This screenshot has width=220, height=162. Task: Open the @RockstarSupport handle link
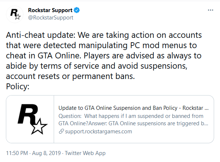(50, 18)
